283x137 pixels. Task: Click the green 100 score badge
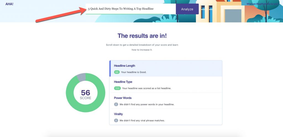pos(117,88)
